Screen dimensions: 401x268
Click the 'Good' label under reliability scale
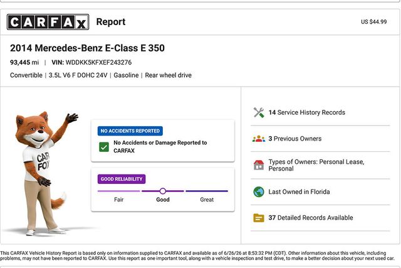pyautogui.click(x=163, y=200)
